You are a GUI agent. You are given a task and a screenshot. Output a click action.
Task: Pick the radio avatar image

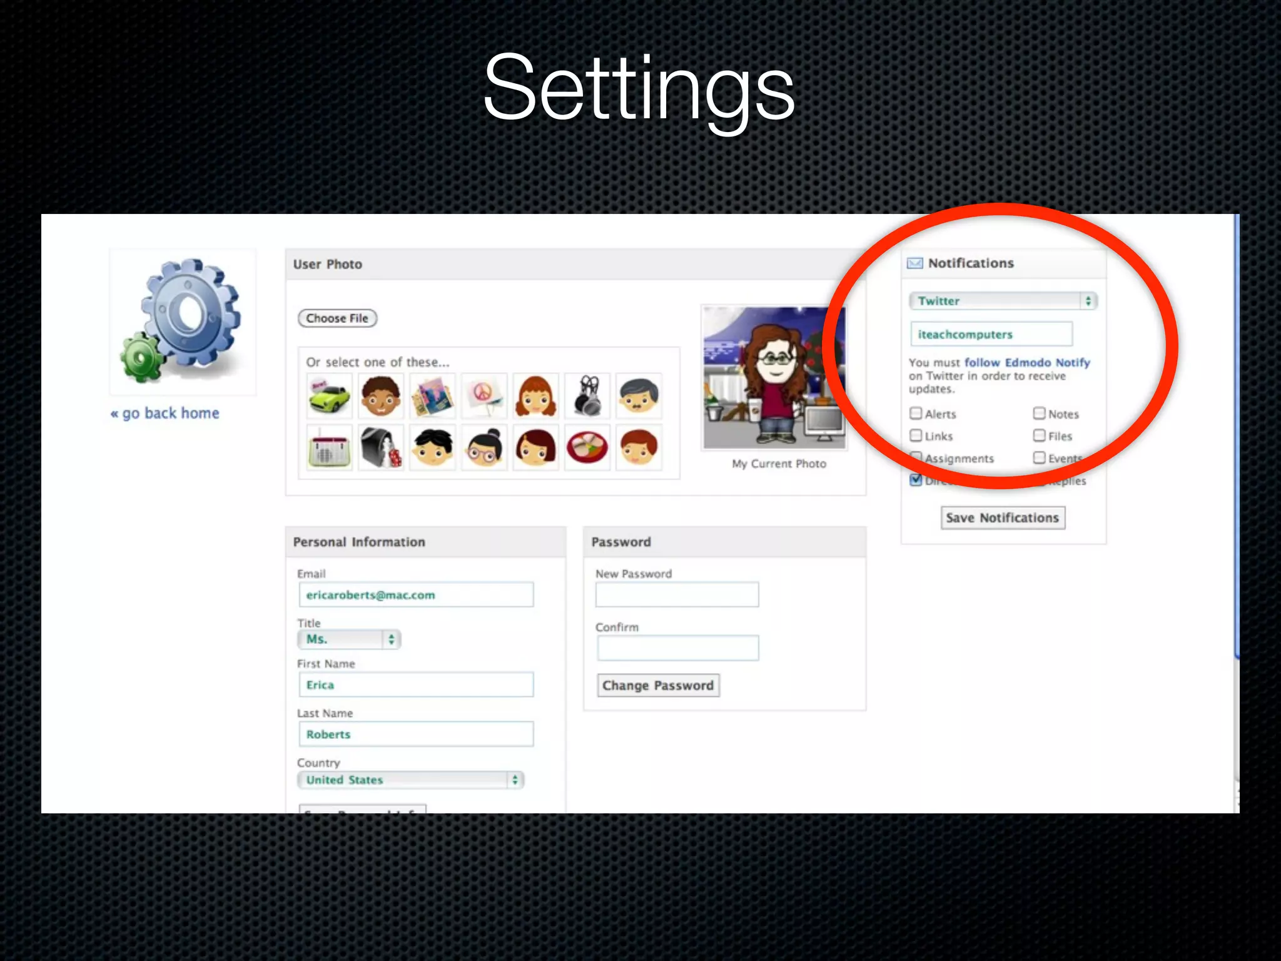tap(330, 448)
